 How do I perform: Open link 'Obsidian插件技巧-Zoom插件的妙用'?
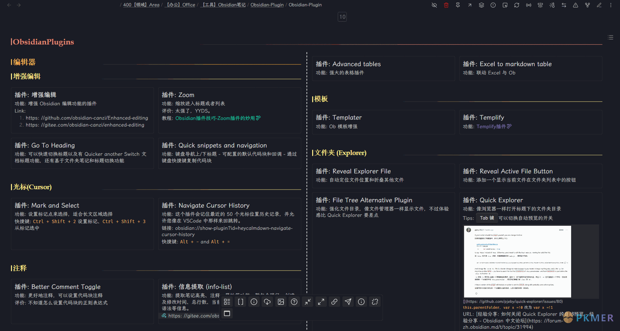point(218,118)
